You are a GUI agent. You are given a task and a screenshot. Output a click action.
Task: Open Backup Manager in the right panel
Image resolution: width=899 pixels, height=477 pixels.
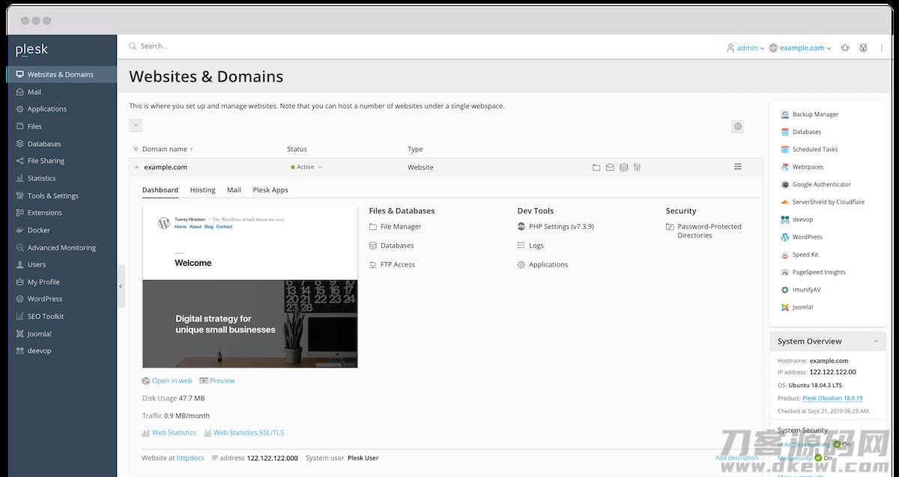(810, 115)
